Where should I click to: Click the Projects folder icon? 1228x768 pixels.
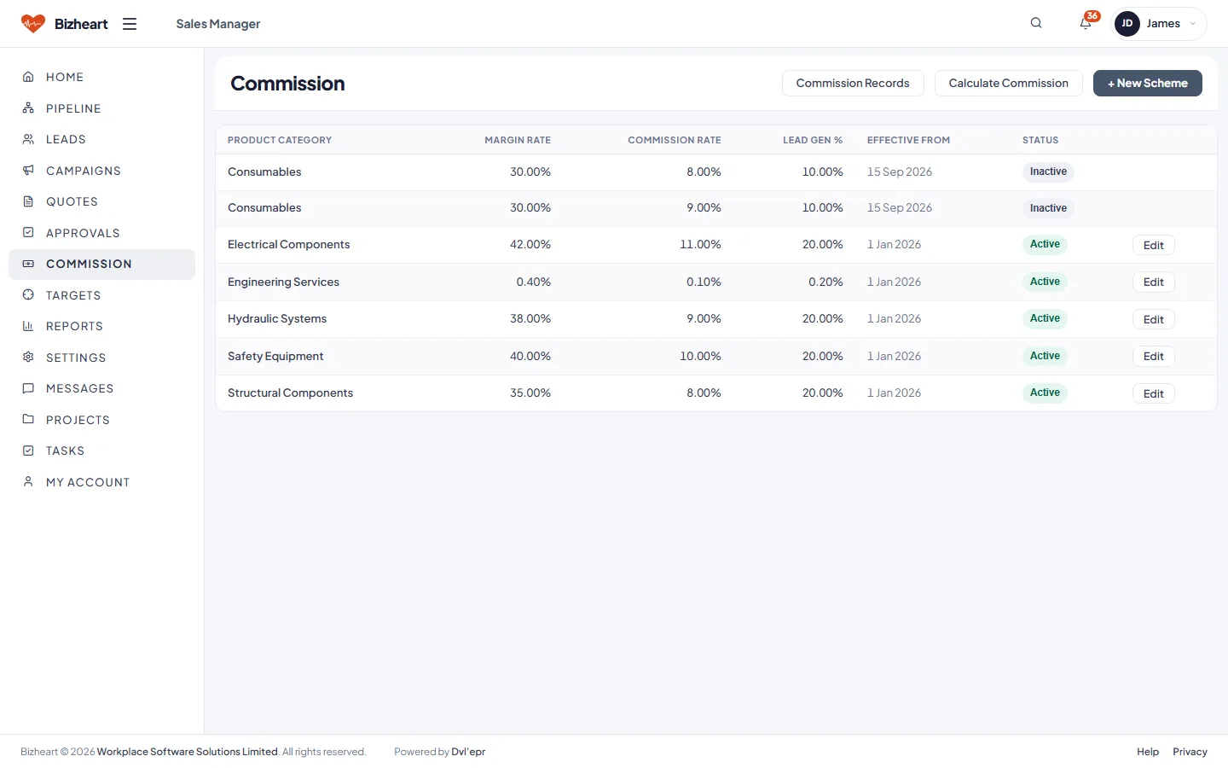(28, 420)
